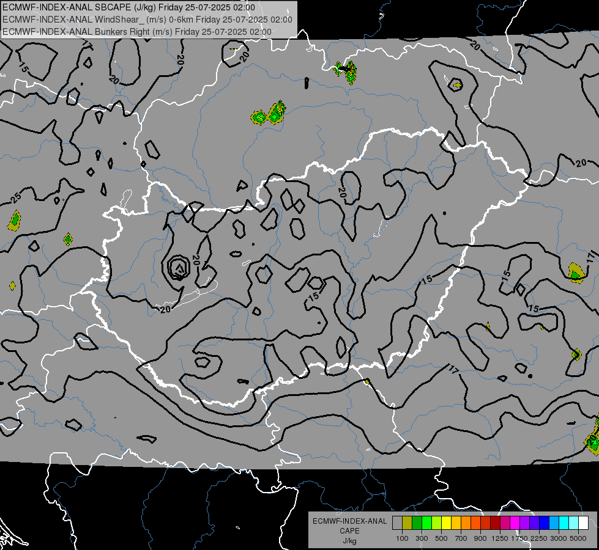
Task: Click the CAPE label in legend
Action: point(349,531)
